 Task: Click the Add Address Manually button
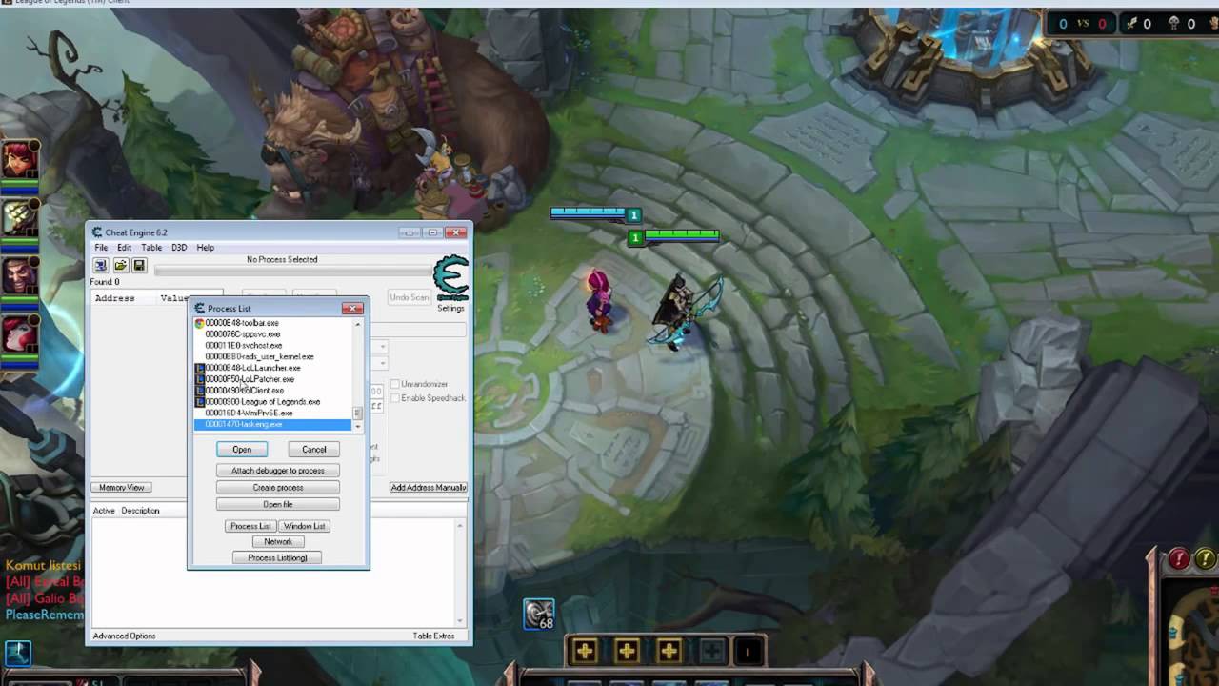click(x=428, y=488)
